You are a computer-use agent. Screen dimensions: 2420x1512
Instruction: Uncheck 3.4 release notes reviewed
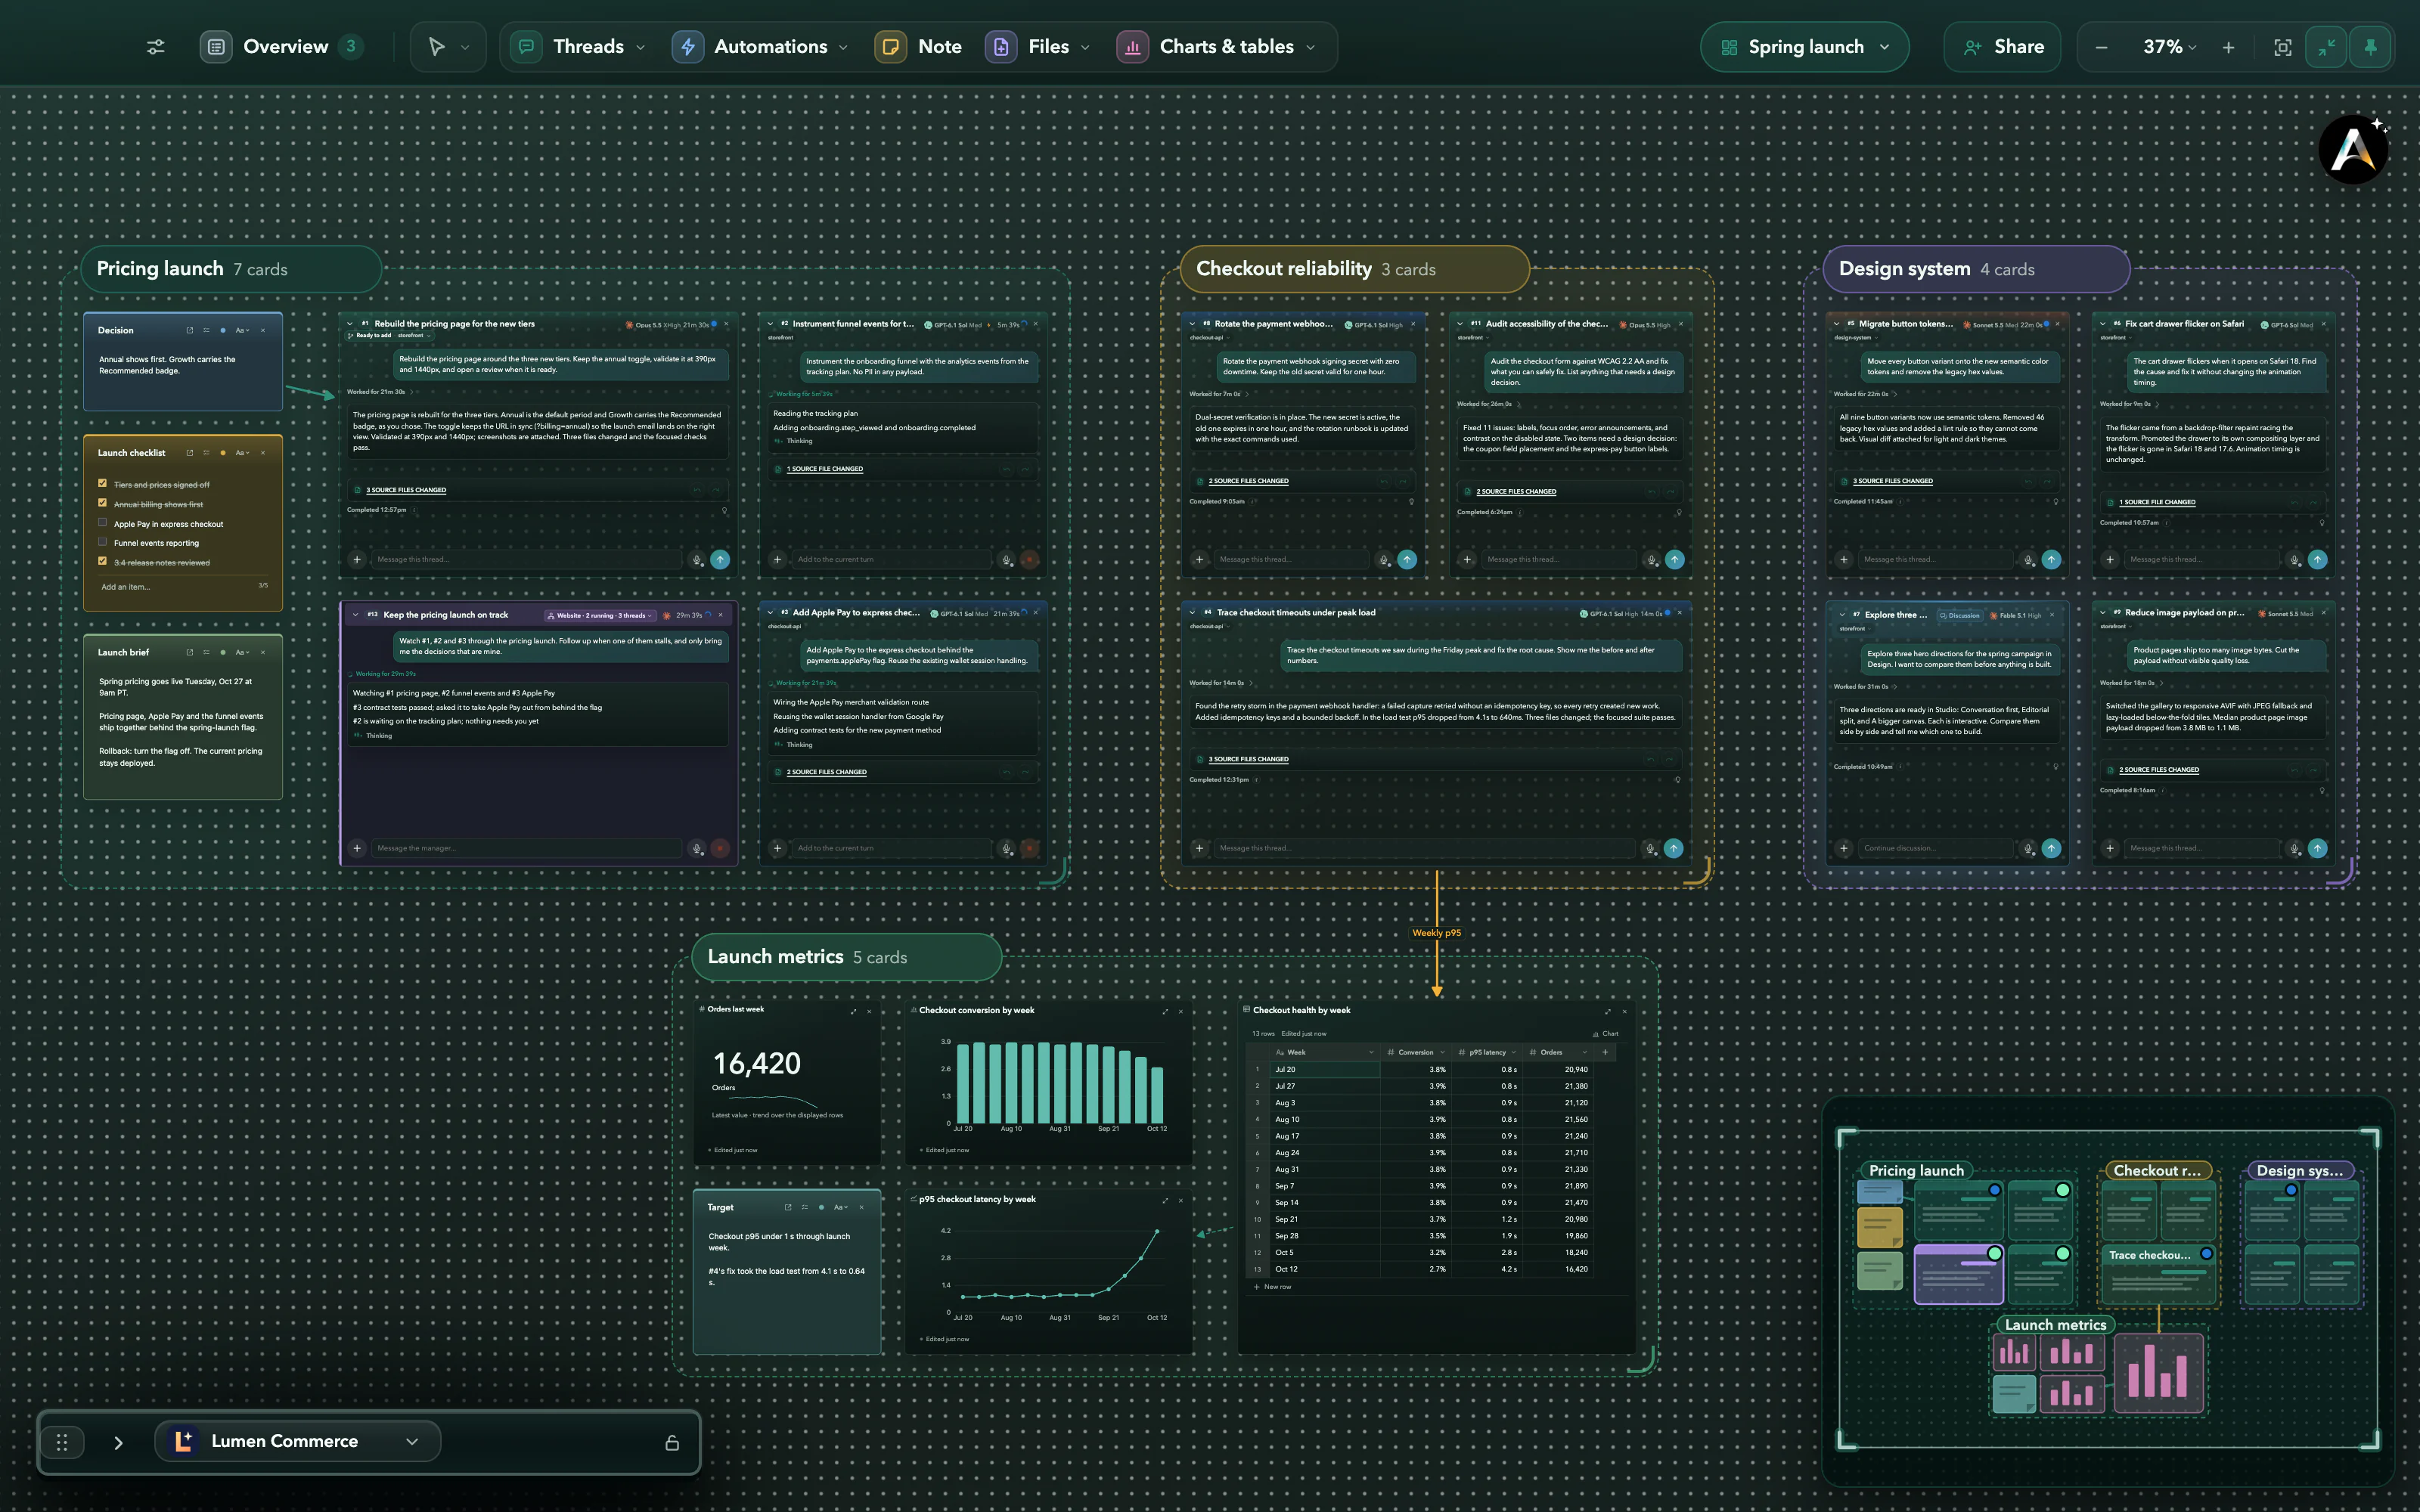pos(102,561)
